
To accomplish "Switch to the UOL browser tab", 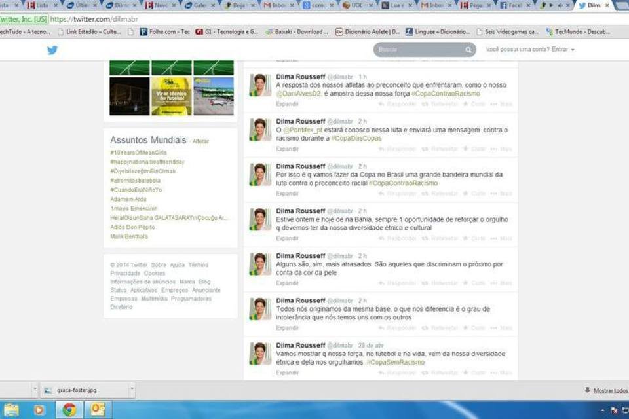I will pos(358,5).
